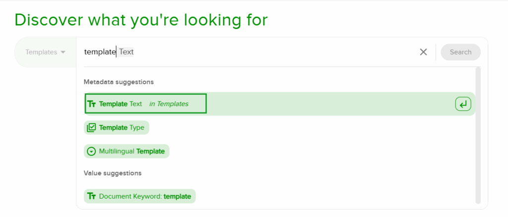This screenshot has height=217, width=508.
Task: Click the Metadata suggestions section header
Action: [119, 82]
